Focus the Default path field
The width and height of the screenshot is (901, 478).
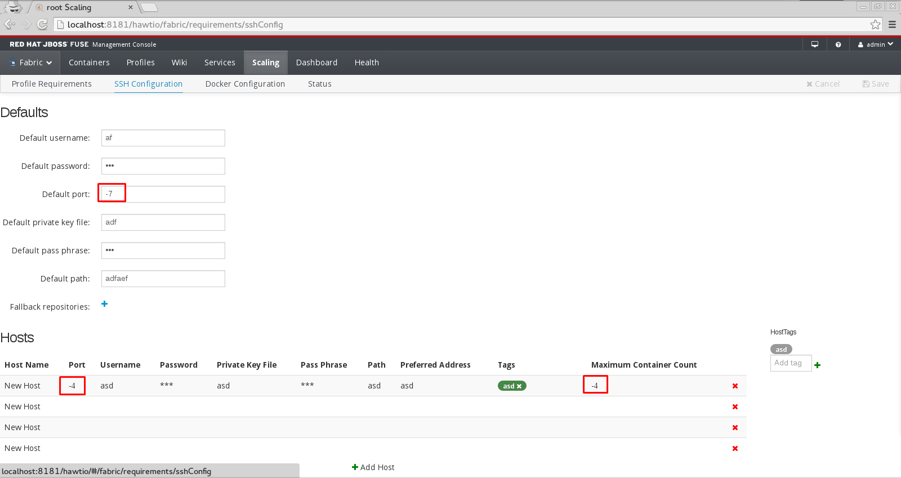[163, 279]
